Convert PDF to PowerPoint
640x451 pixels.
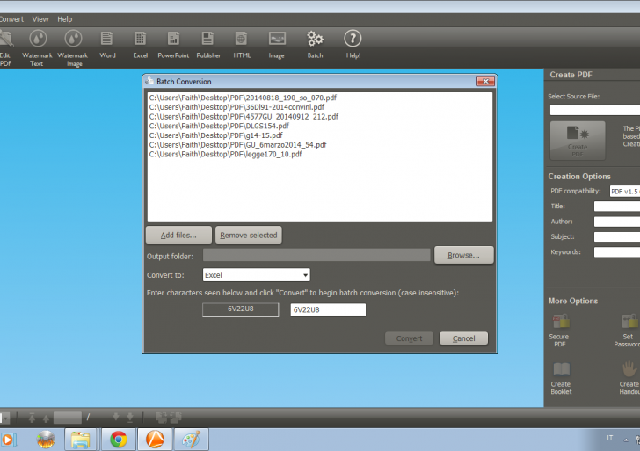pos(173,45)
